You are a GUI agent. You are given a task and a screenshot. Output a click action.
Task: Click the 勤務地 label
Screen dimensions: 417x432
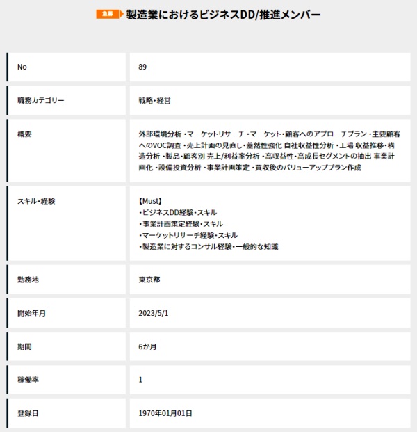point(28,280)
